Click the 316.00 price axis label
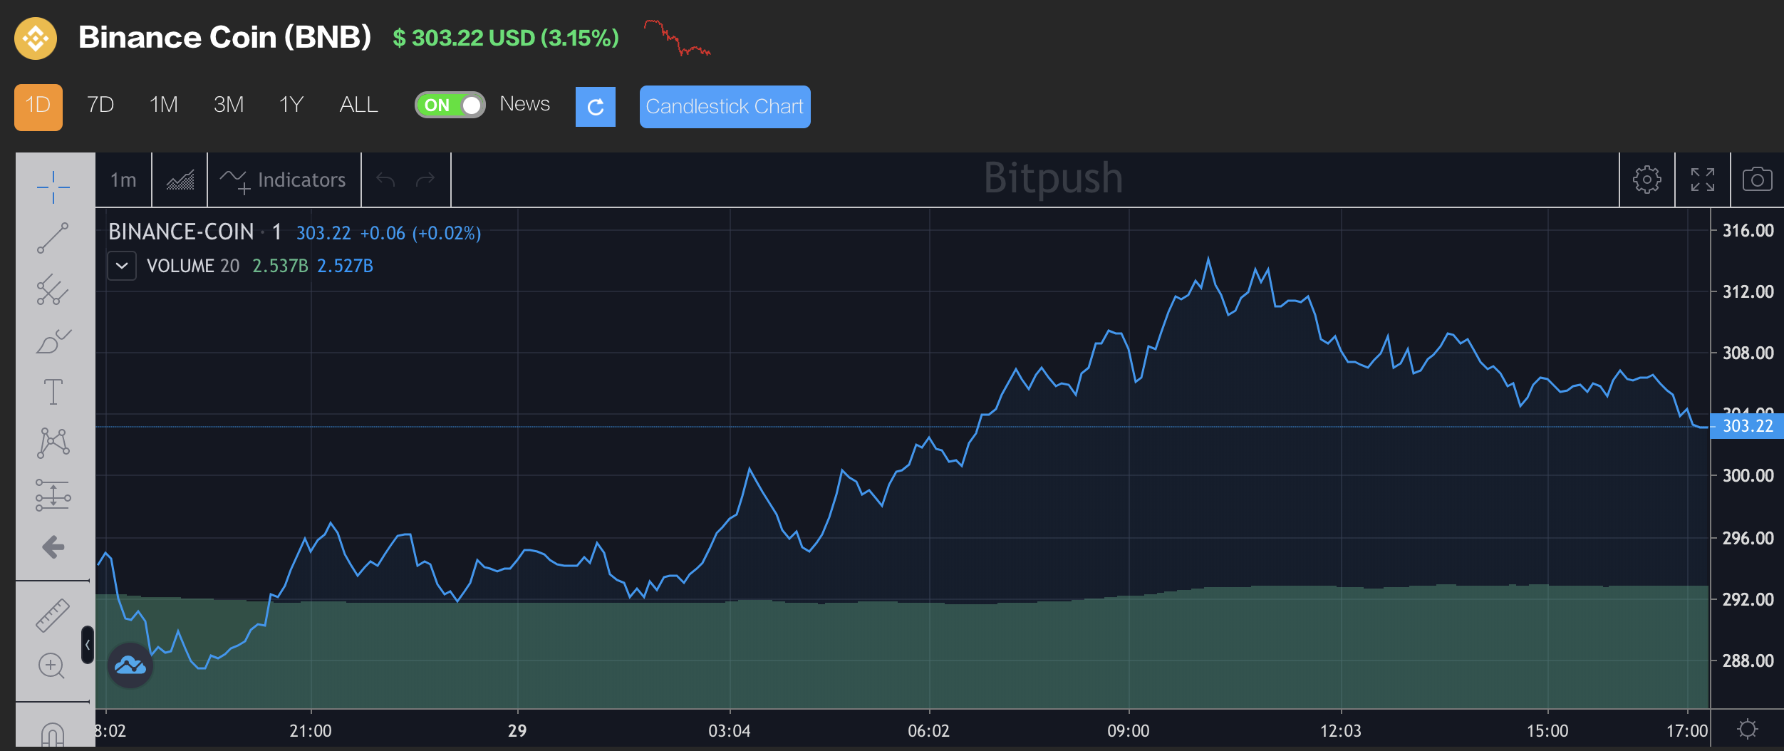Viewport: 1784px width, 751px height. pos(1748,230)
